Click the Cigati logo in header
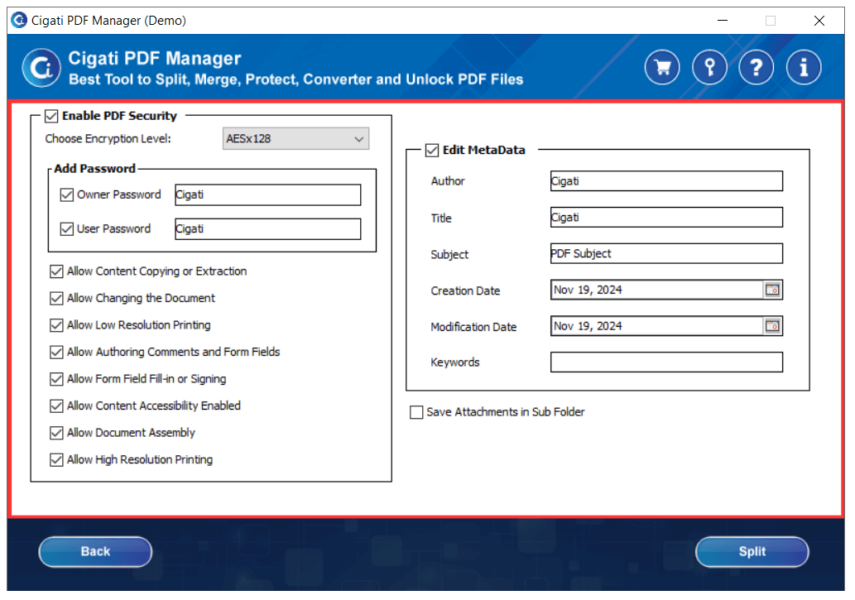This screenshot has height=600, width=855. (x=41, y=68)
